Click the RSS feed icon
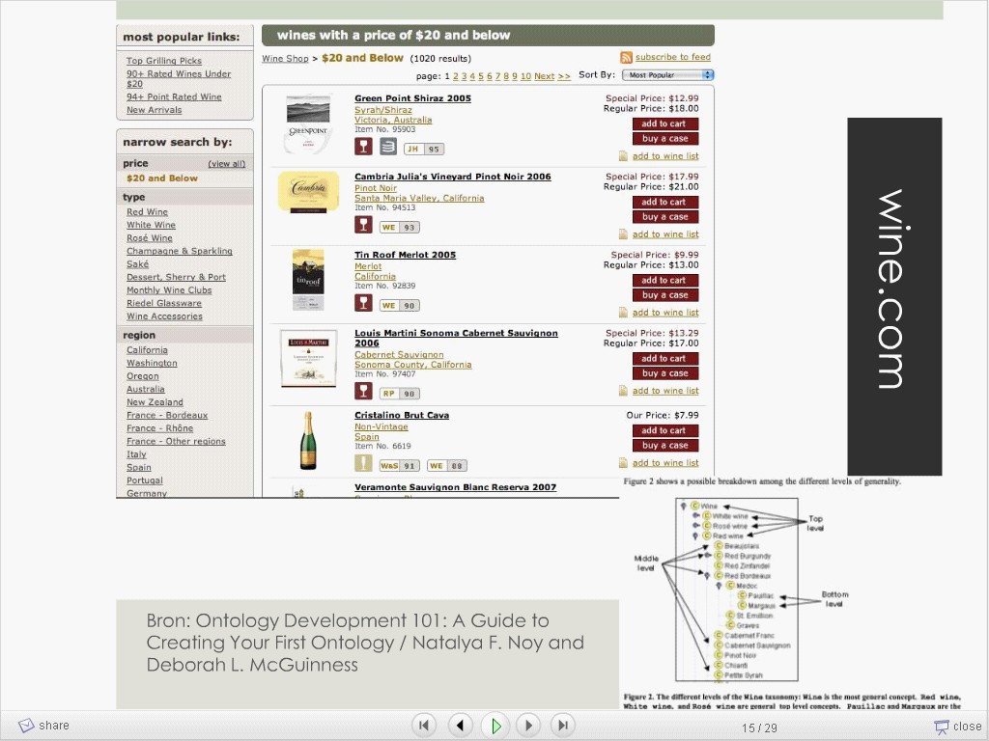The height and width of the screenshot is (741, 989). coord(626,57)
